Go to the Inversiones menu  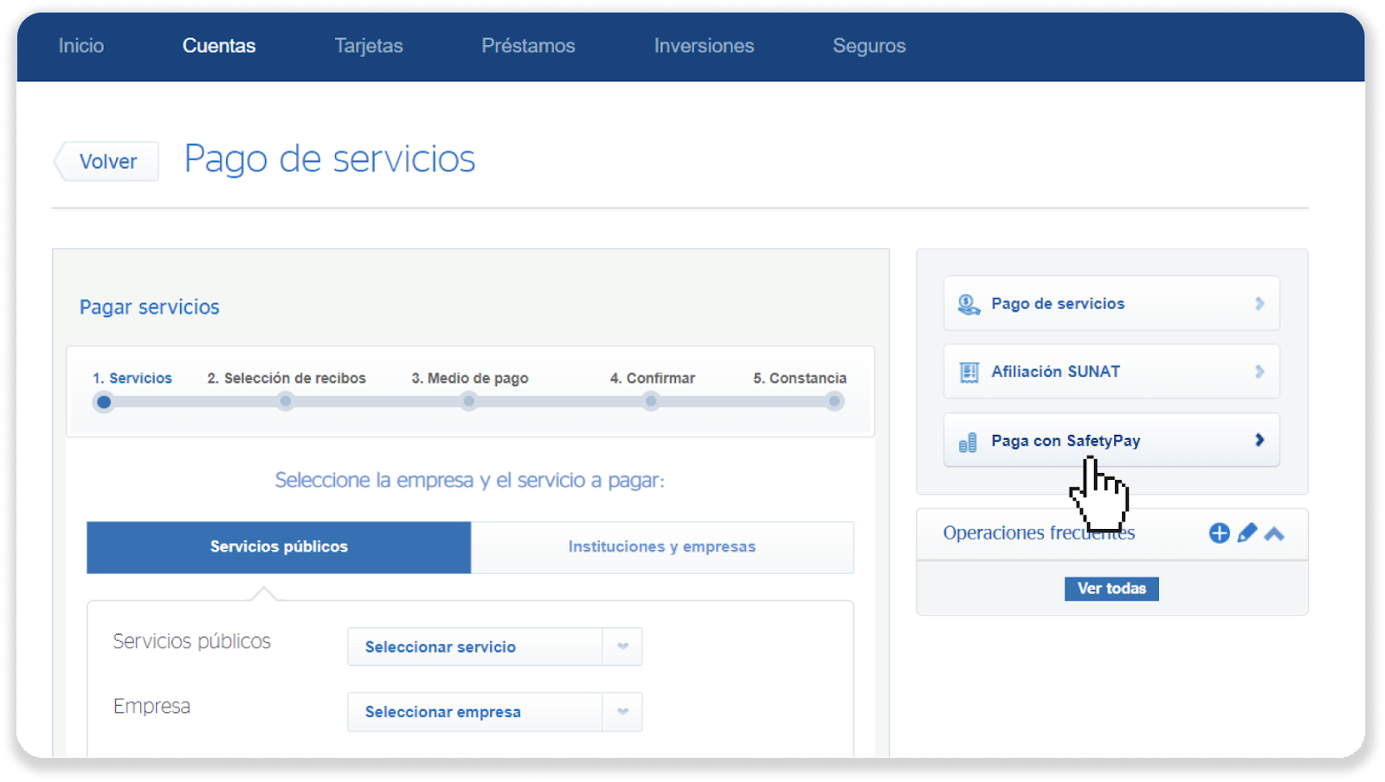click(x=704, y=46)
